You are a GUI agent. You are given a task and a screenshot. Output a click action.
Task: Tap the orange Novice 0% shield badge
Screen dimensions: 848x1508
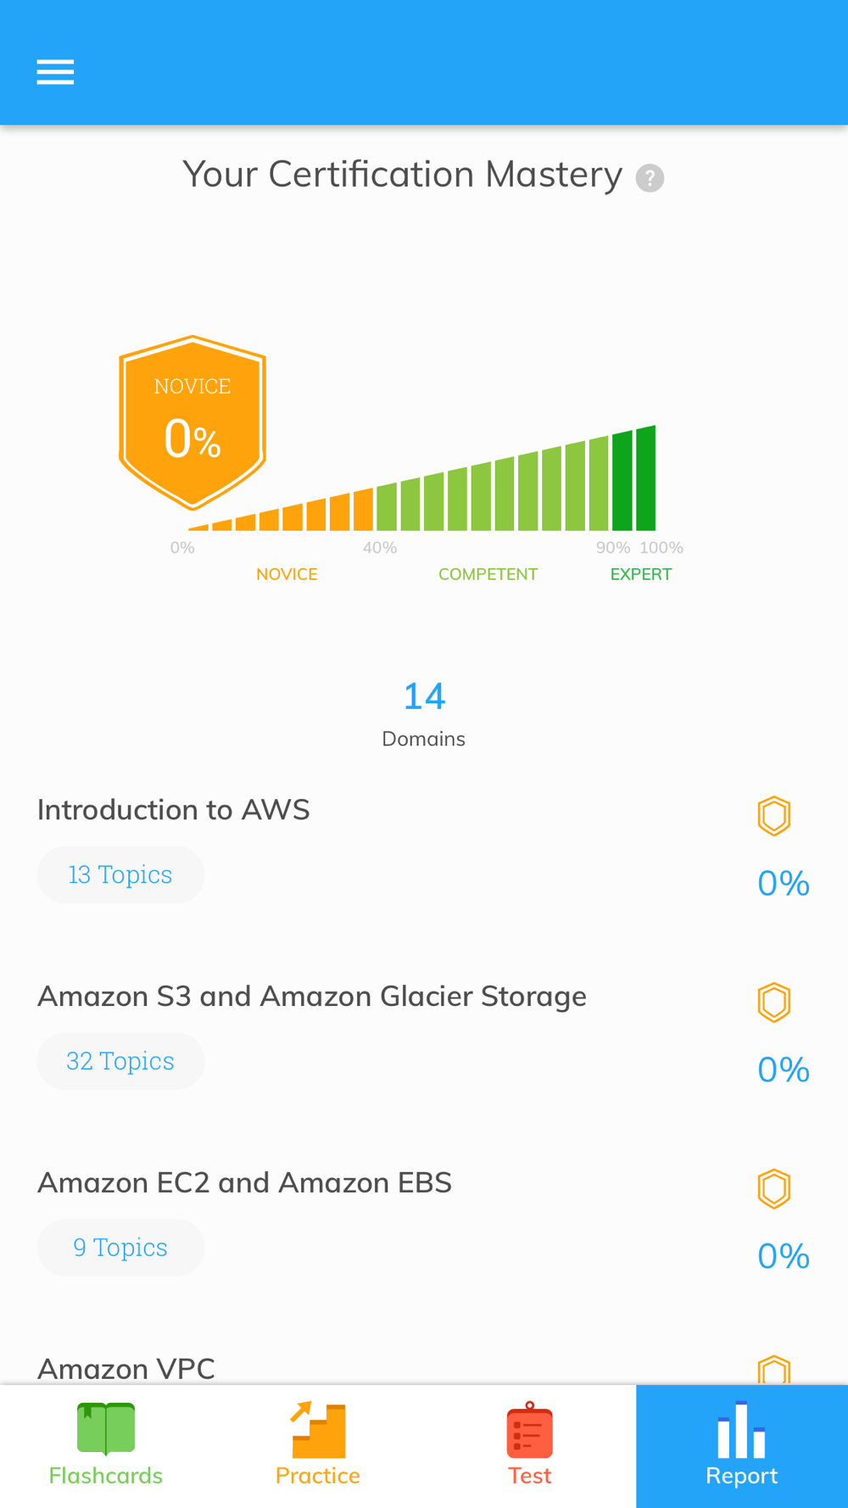point(192,422)
